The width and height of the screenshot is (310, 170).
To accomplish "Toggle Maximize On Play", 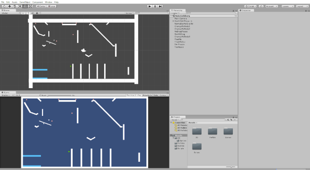I will tap(134, 95).
